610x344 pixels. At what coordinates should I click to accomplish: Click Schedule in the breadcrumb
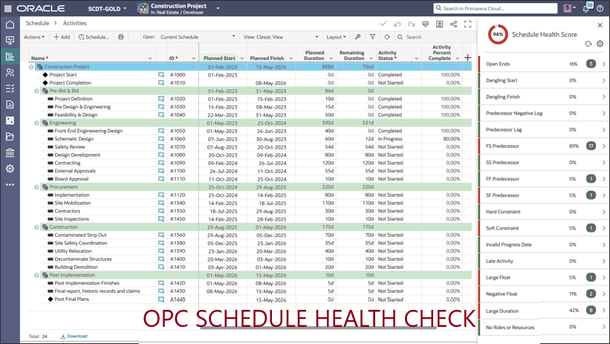[37, 23]
